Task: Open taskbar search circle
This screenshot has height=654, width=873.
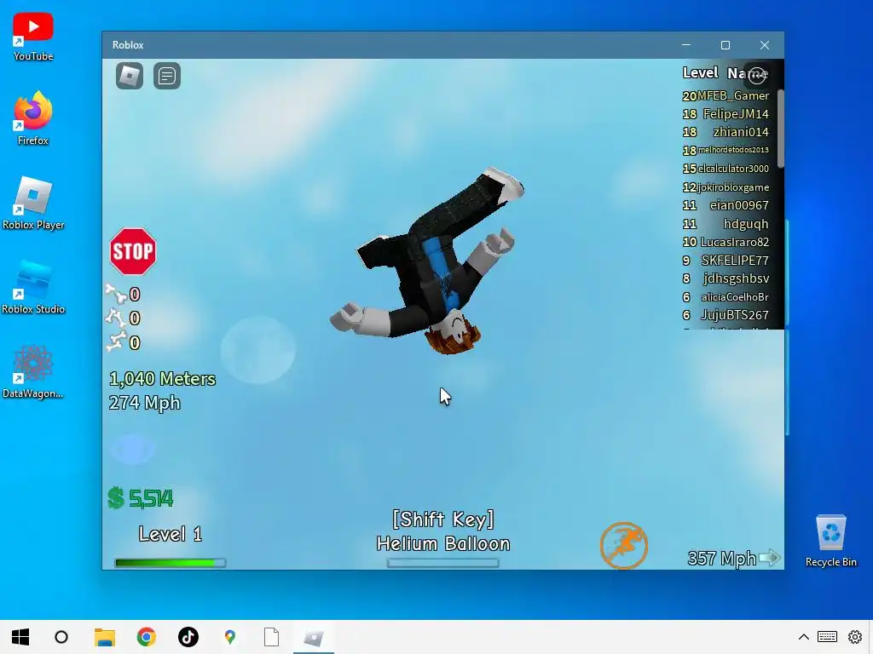Action: coord(61,637)
